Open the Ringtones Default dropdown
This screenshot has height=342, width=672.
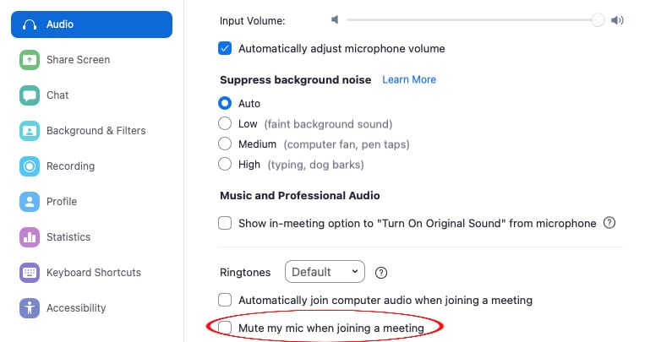click(325, 272)
